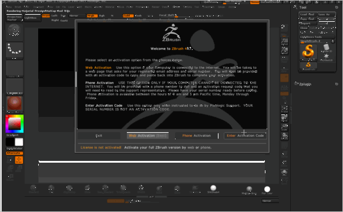Image resolution: width=343 pixels, height=212 pixels.
Task: Toggle the Zadd mode button
Action: [x=128, y=15]
